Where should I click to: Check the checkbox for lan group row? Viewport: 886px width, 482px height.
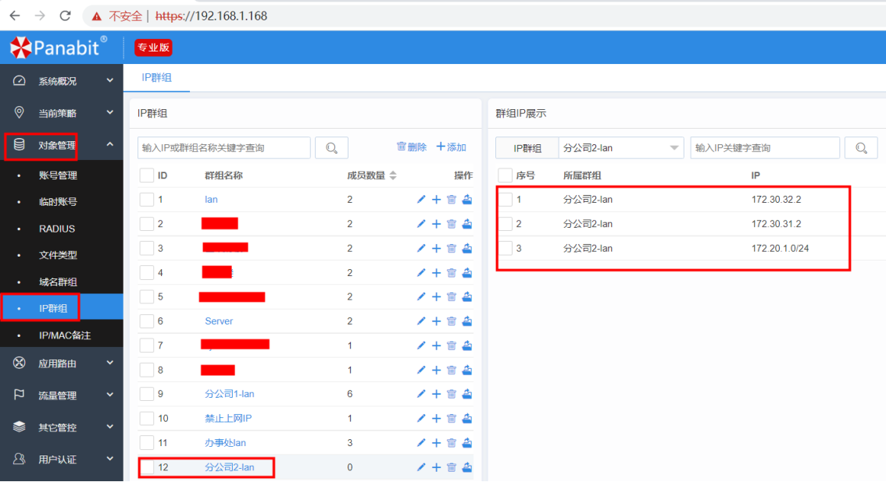[147, 200]
